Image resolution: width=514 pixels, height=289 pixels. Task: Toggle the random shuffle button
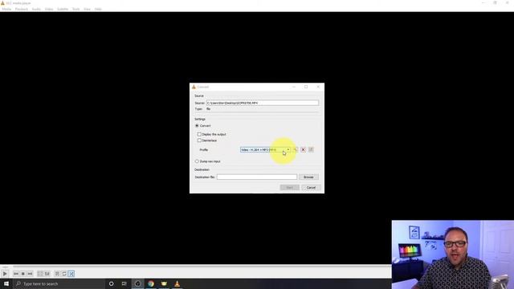pyautogui.click(x=71, y=274)
